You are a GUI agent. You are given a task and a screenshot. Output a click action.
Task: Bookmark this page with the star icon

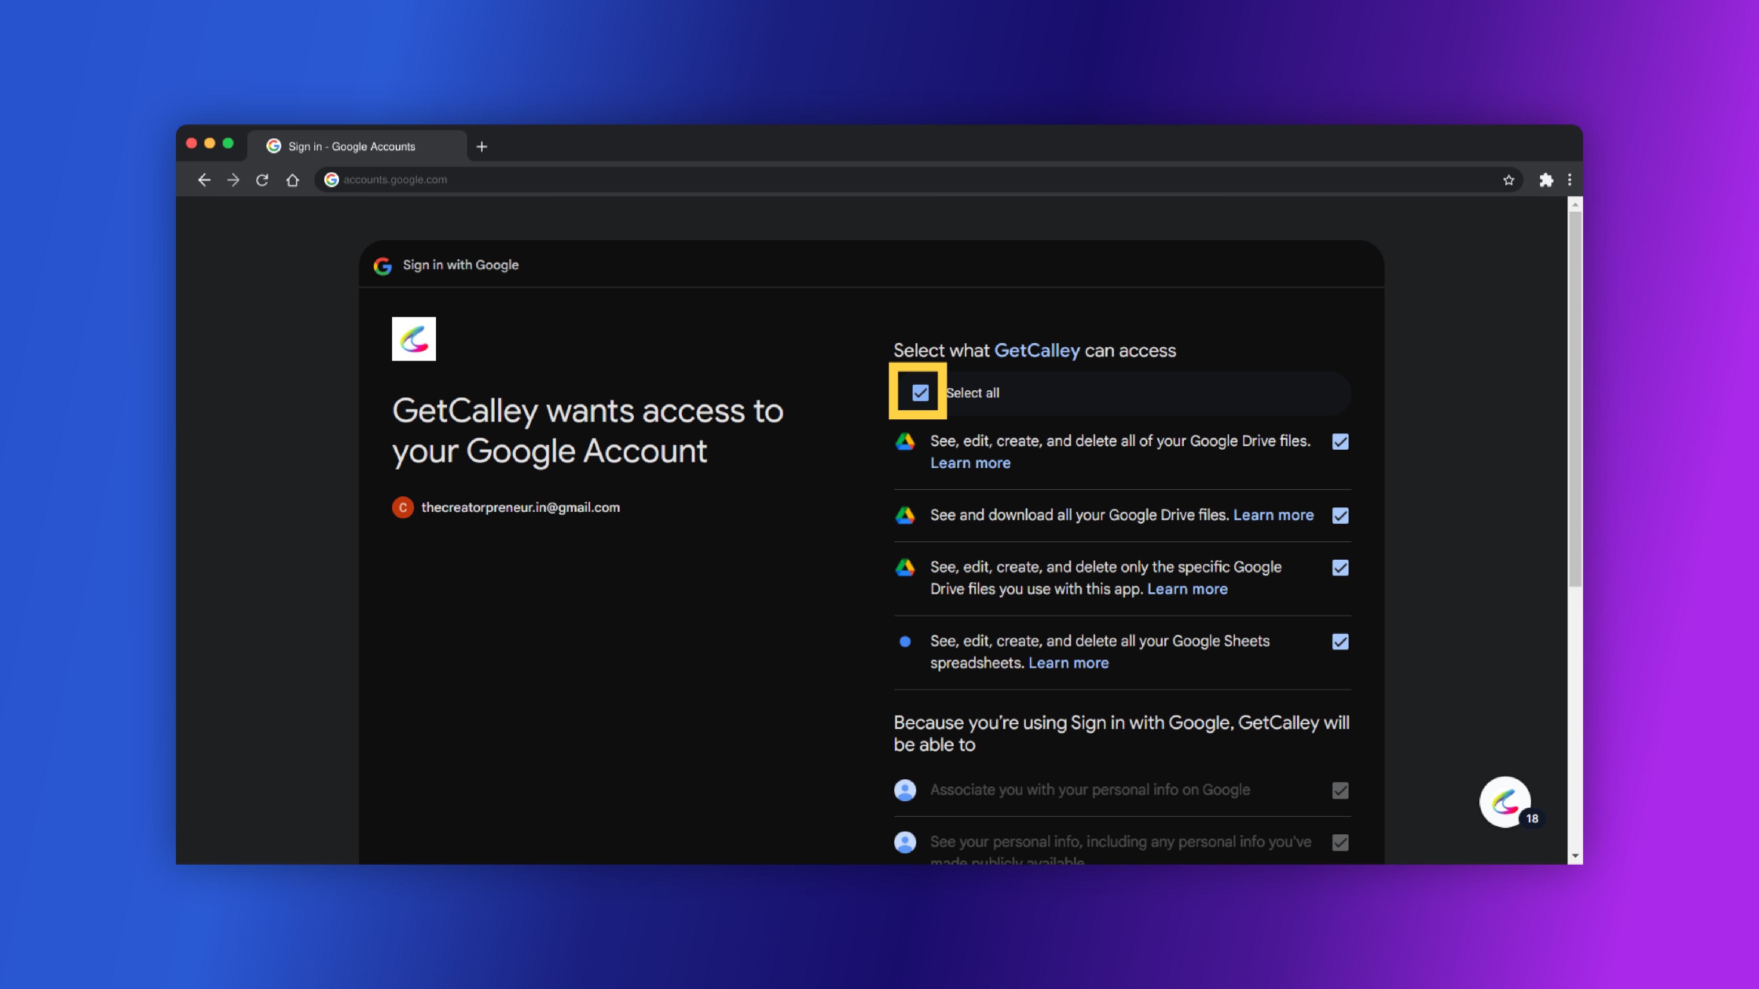(x=1509, y=179)
